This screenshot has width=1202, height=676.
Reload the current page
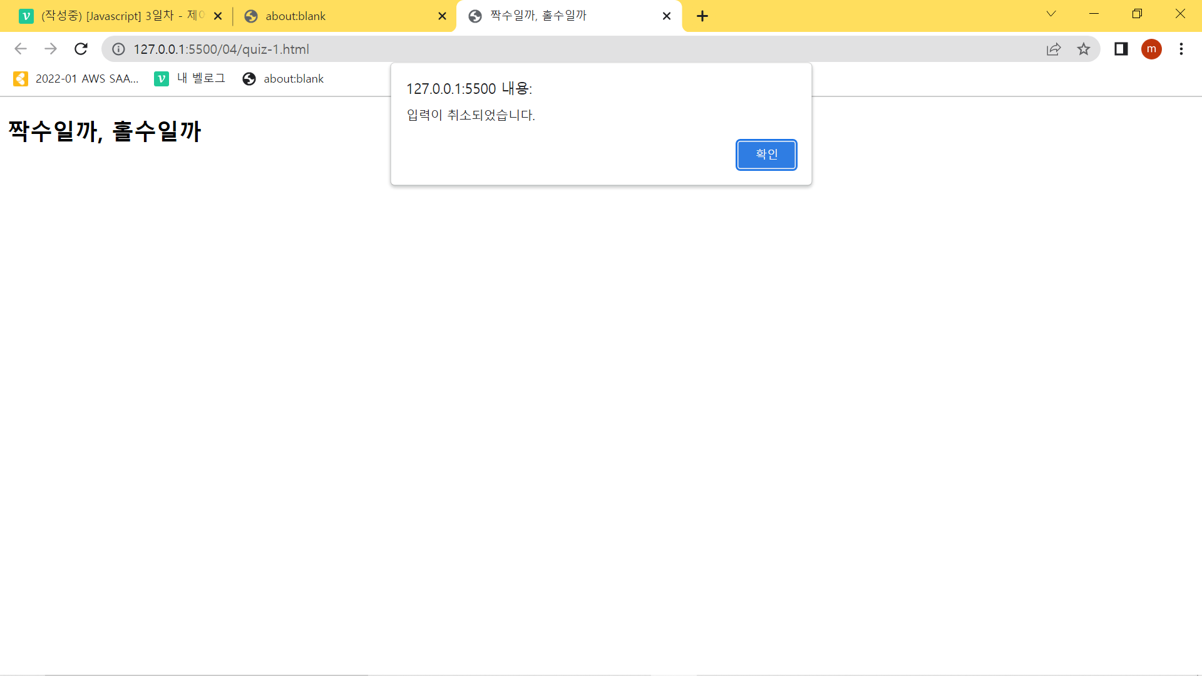coord(81,49)
